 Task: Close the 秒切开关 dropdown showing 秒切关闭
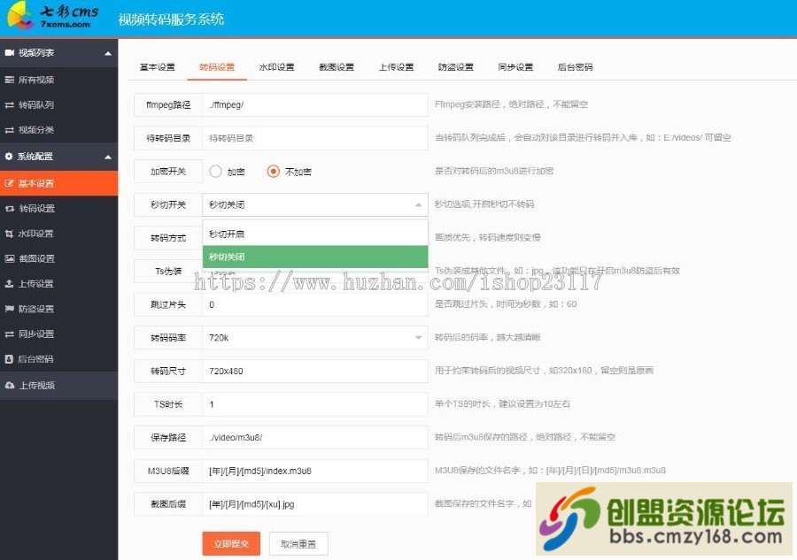click(315, 204)
